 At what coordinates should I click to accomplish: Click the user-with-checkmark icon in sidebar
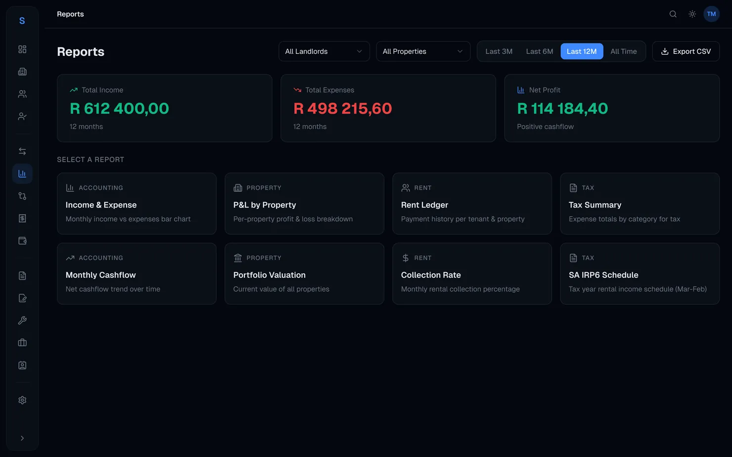[22, 116]
